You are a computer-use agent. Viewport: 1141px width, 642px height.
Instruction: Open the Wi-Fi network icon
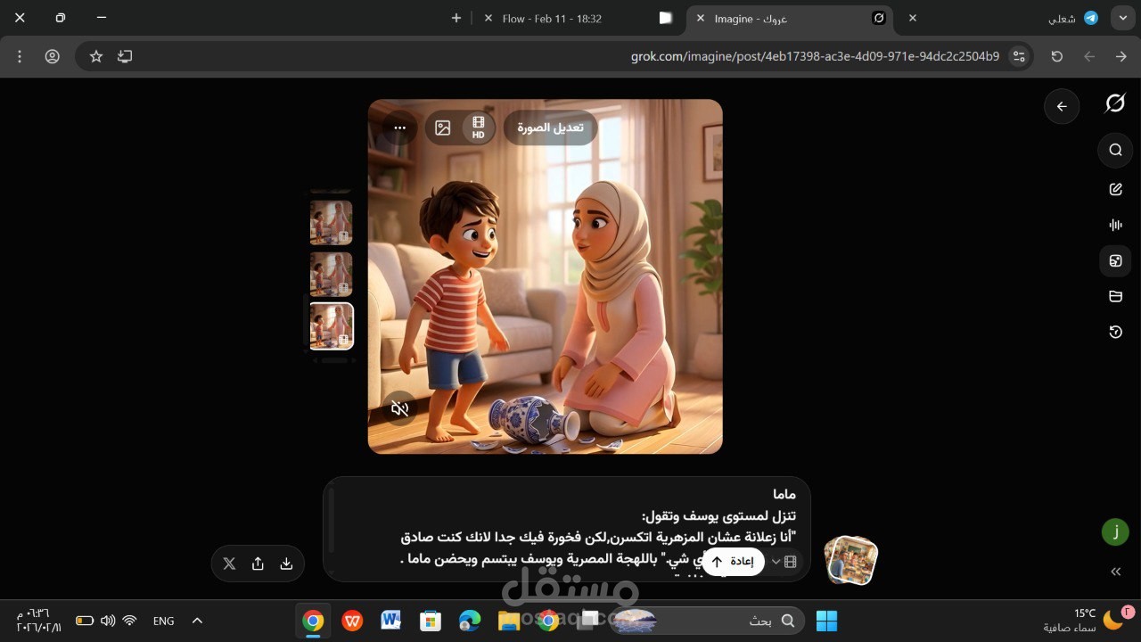tap(130, 621)
